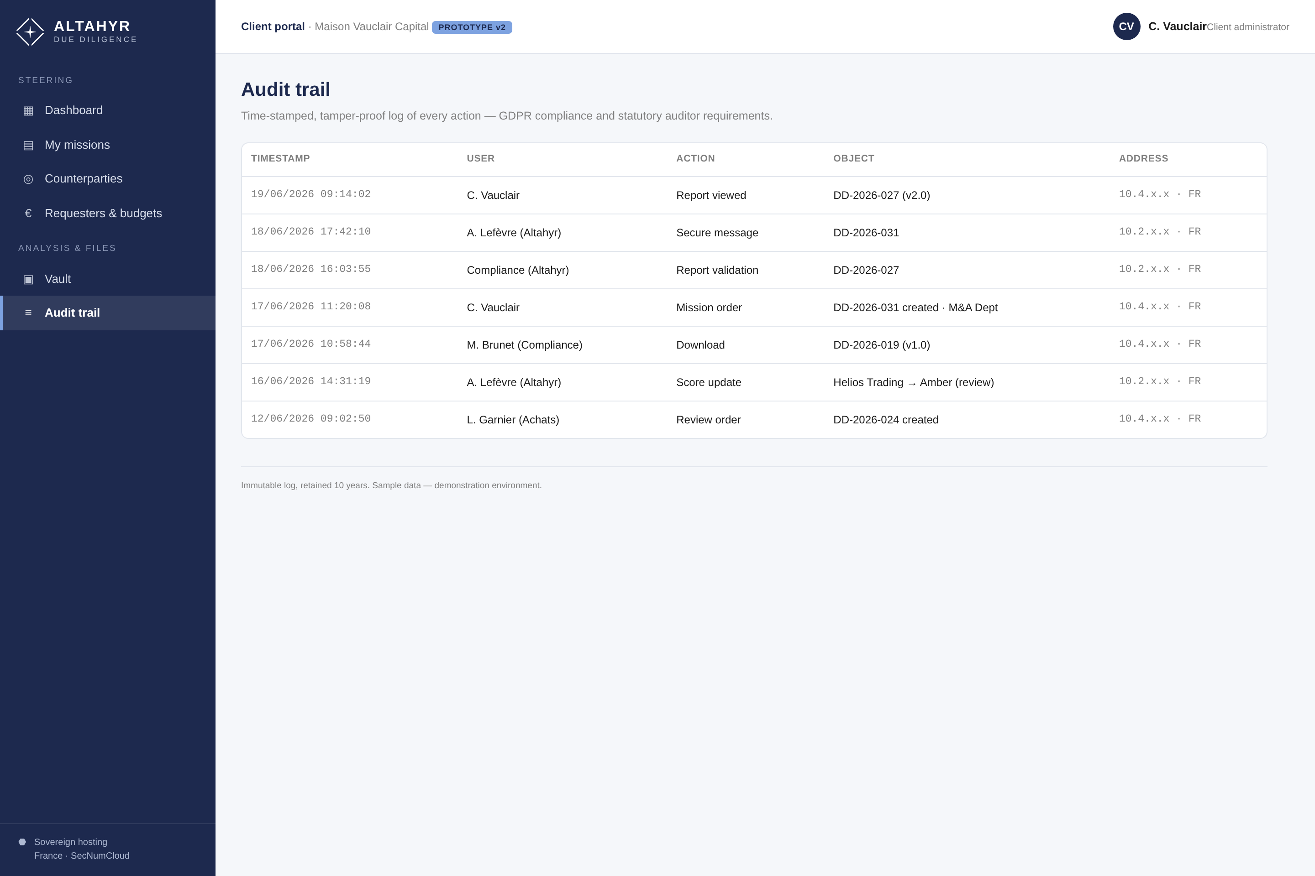Select timestamp 18/06/2026 16:03:55
Image resolution: width=1315 pixels, height=876 pixels.
[311, 269]
